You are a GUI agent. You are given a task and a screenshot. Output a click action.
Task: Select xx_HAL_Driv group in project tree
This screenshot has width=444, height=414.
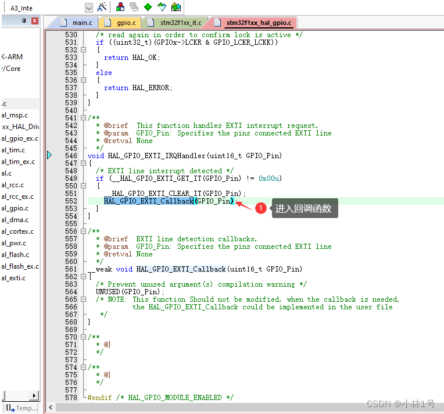click(x=20, y=127)
